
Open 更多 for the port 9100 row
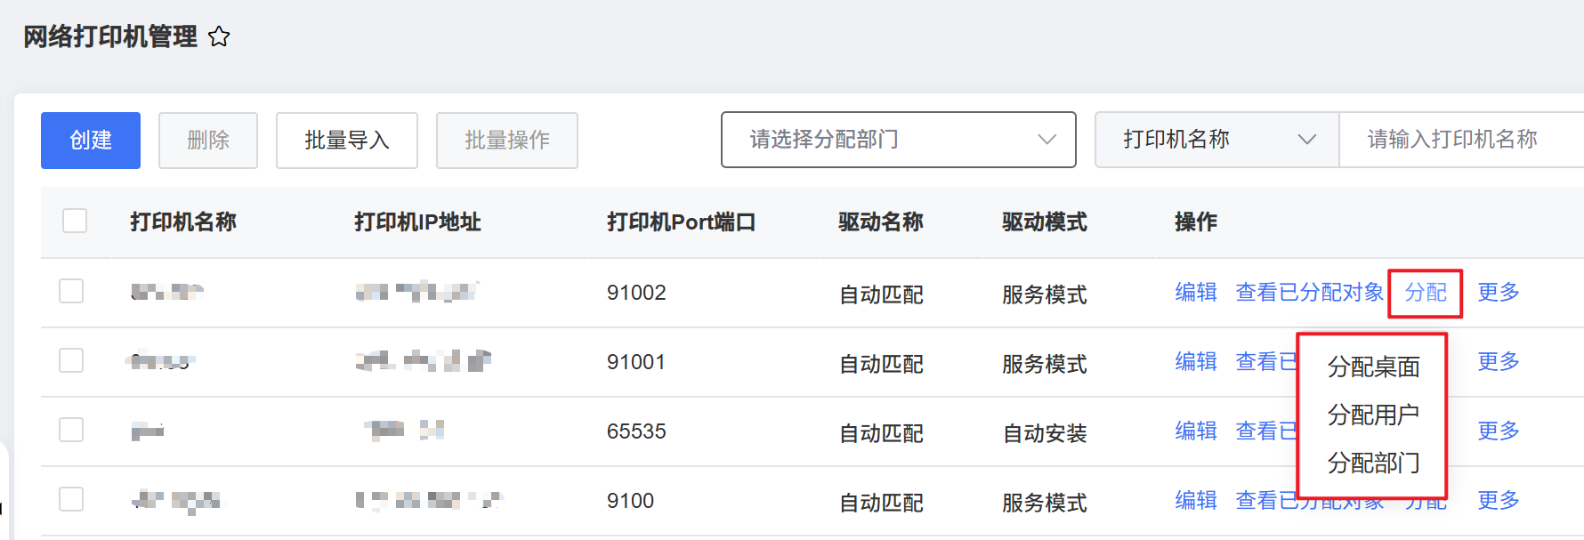click(1499, 500)
